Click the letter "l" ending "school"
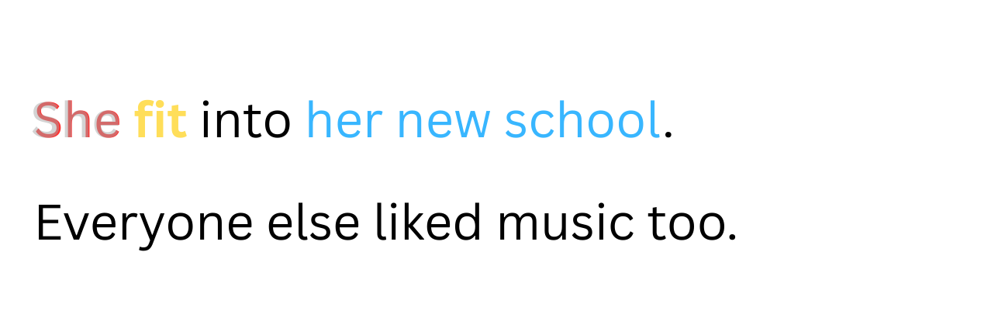The image size is (1005, 335). point(655,121)
